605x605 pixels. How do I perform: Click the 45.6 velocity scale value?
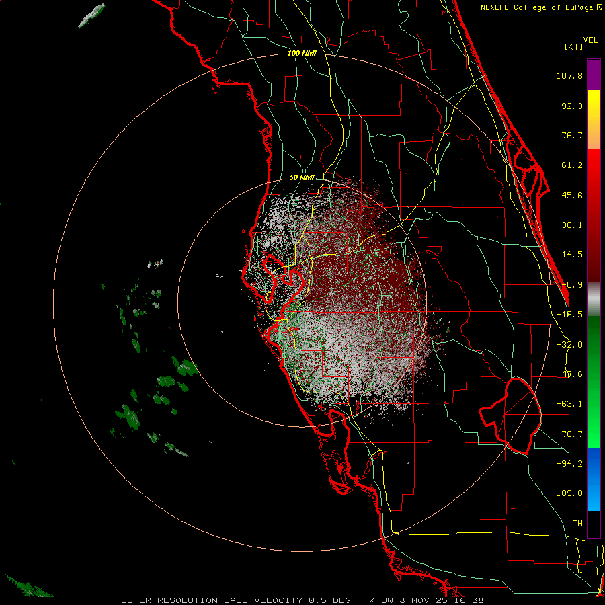(572, 195)
